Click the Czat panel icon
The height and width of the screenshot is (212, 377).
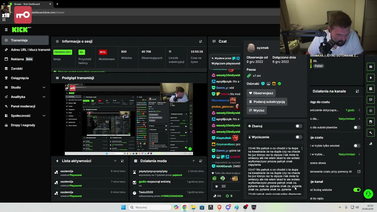click(x=214, y=42)
